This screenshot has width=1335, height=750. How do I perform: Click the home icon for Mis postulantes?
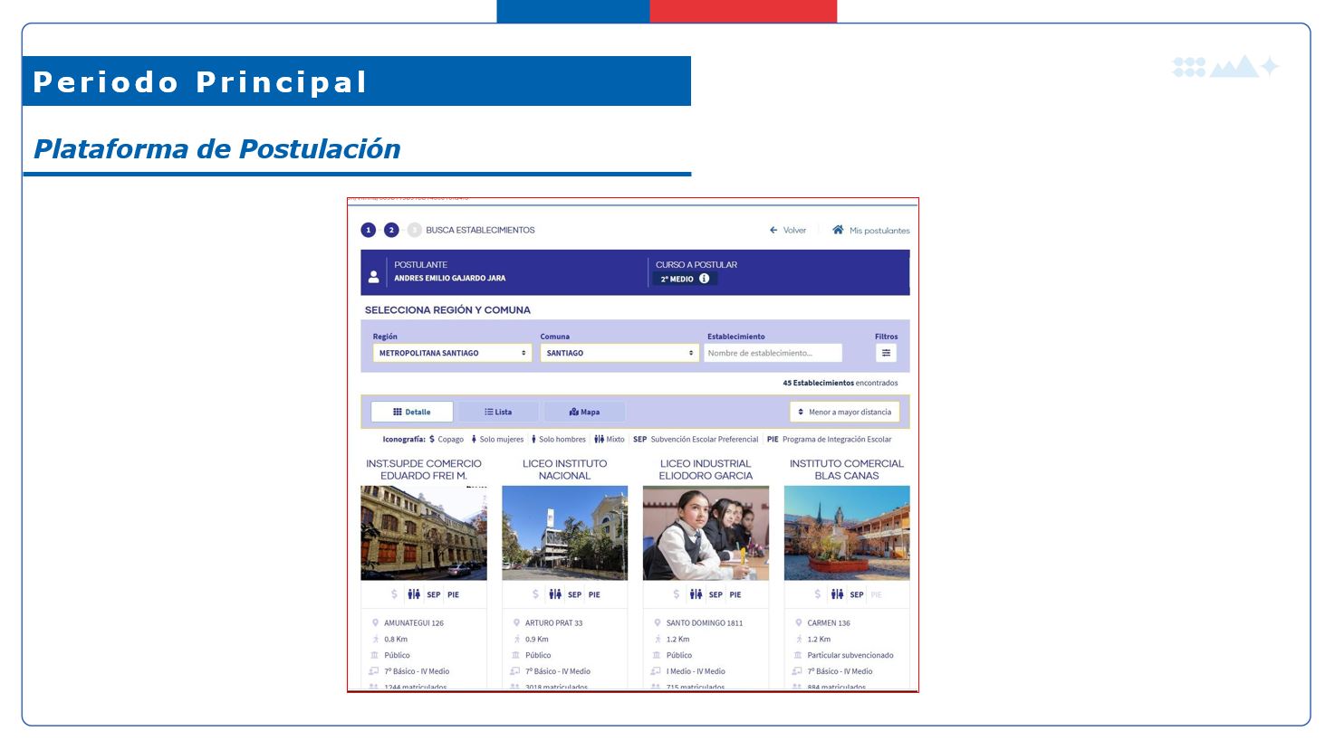point(838,230)
